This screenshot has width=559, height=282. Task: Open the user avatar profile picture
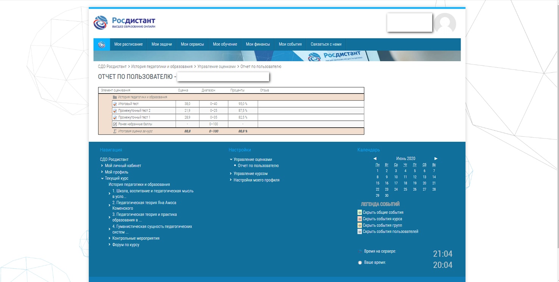pos(445,23)
